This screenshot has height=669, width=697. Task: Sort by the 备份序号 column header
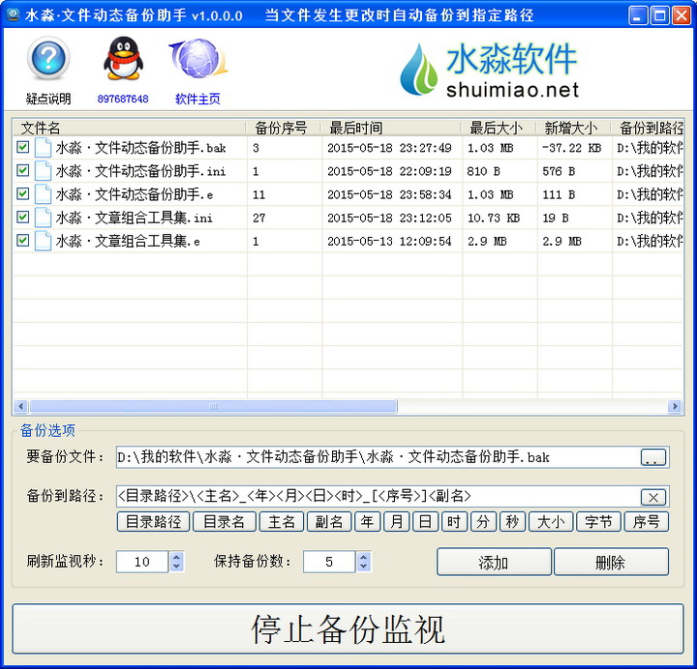284,128
